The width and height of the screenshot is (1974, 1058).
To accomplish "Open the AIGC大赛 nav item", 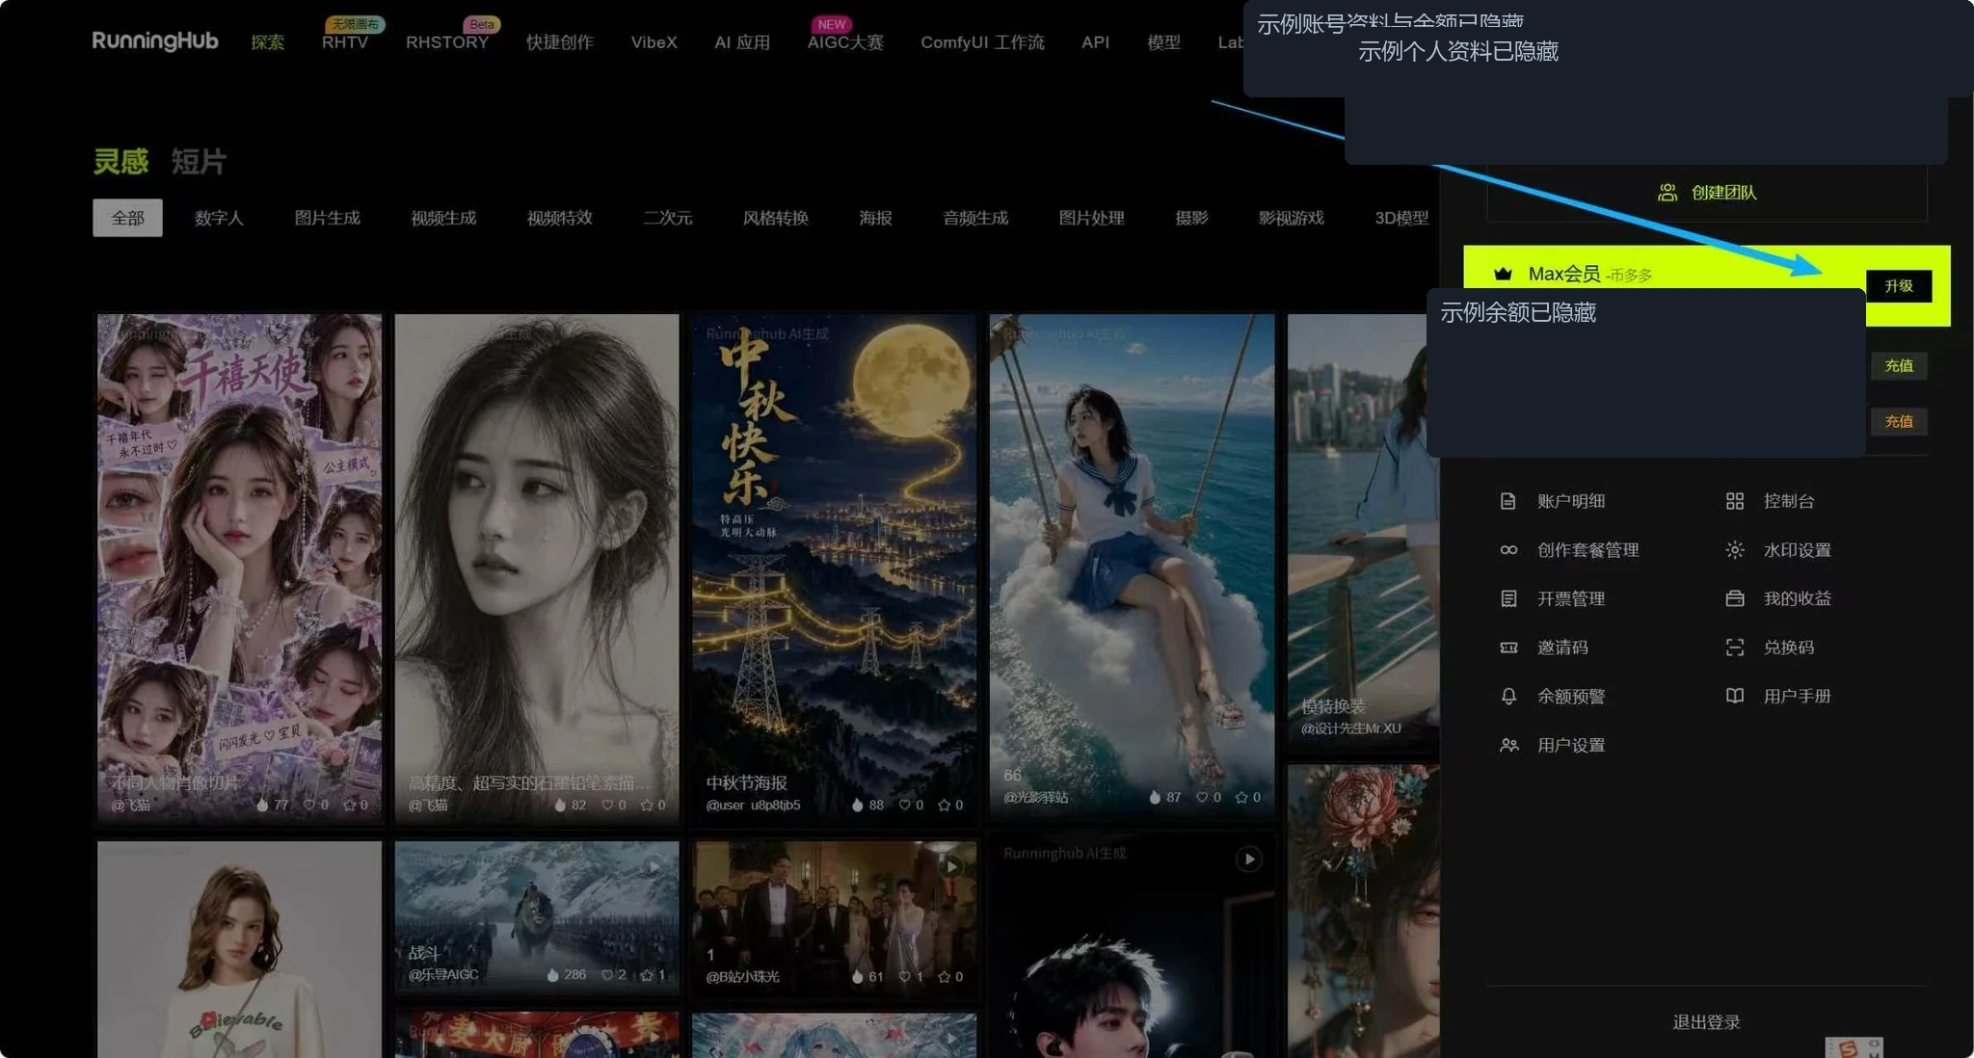I will tap(845, 42).
